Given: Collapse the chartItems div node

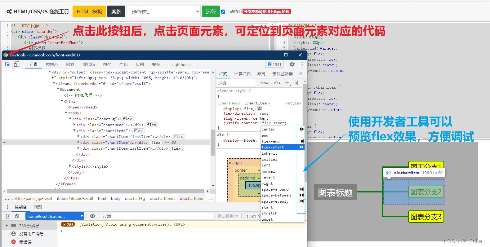Looking at the screenshot, I should [x=74, y=130].
